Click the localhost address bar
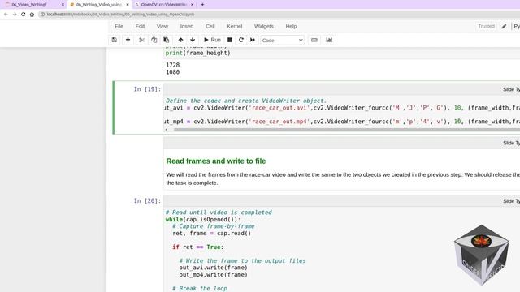 (279, 15)
